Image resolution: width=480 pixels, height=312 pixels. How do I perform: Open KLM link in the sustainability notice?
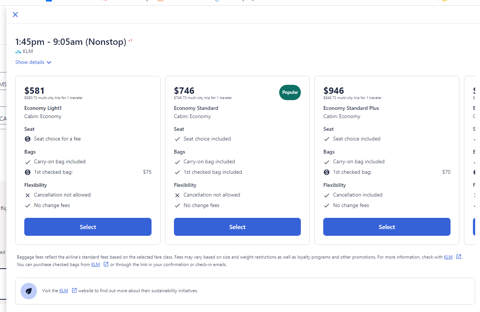63,291
